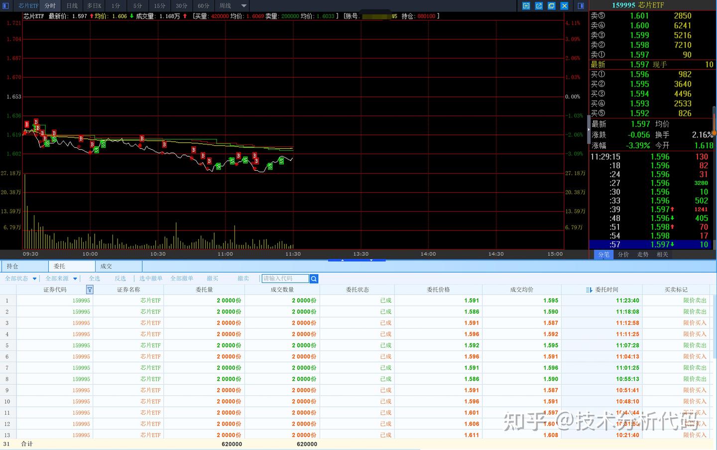Select the 30分 period tab
Image resolution: width=717 pixels, height=450 pixels.
[181, 6]
